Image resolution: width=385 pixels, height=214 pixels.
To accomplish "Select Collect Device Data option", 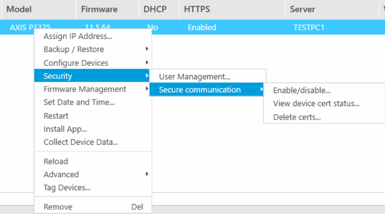I will tap(80, 142).
